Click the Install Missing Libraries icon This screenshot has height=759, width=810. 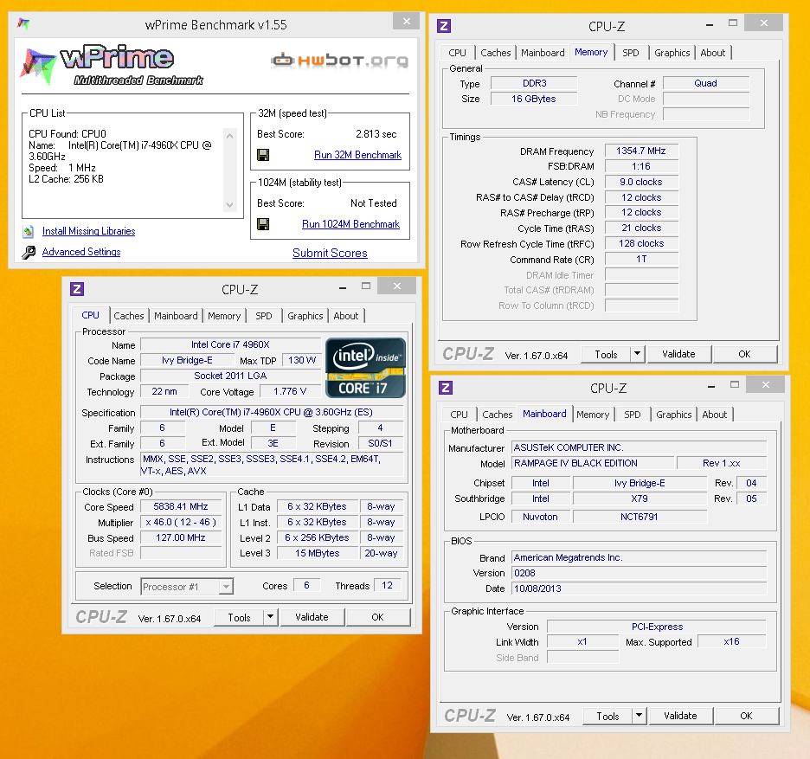tap(29, 231)
